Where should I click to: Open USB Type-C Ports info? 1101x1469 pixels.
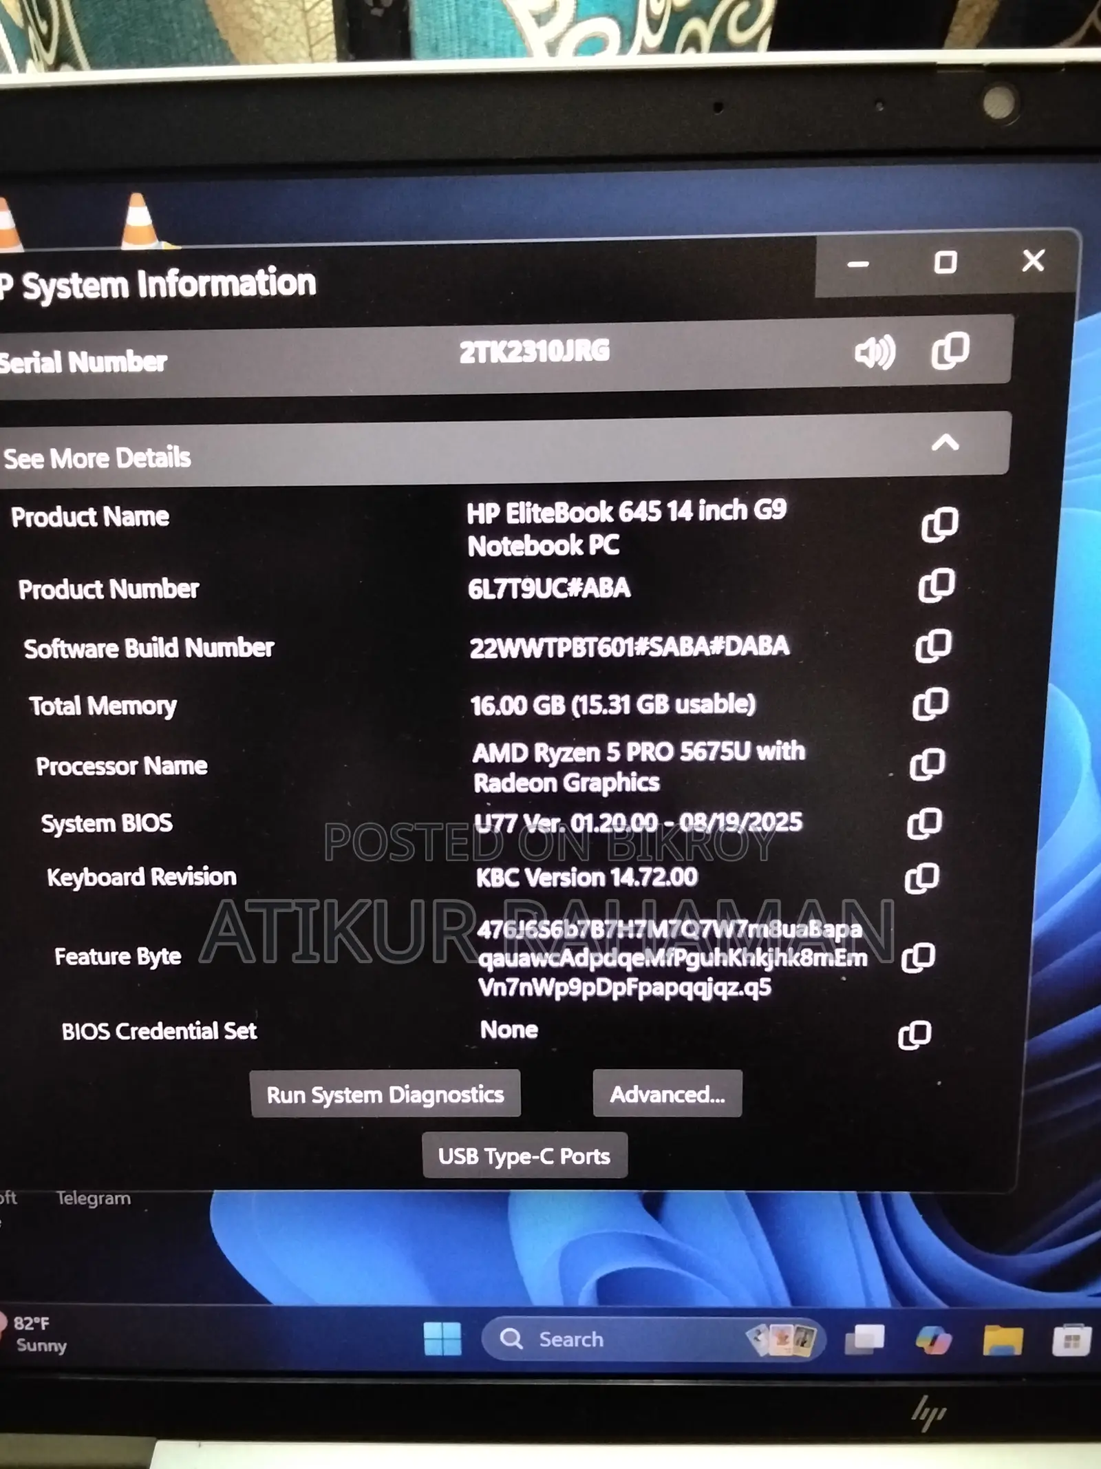pos(524,1156)
